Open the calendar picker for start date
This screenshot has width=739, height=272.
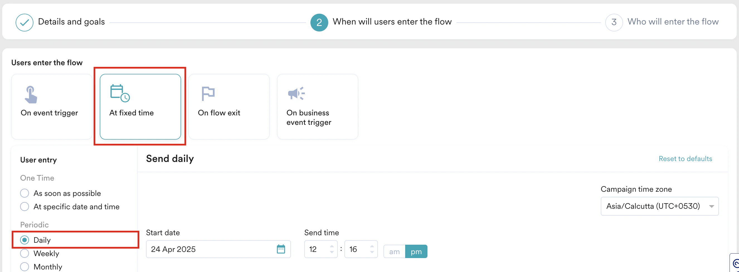point(281,249)
